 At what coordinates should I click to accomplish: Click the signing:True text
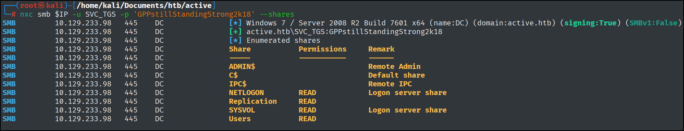click(x=590, y=23)
